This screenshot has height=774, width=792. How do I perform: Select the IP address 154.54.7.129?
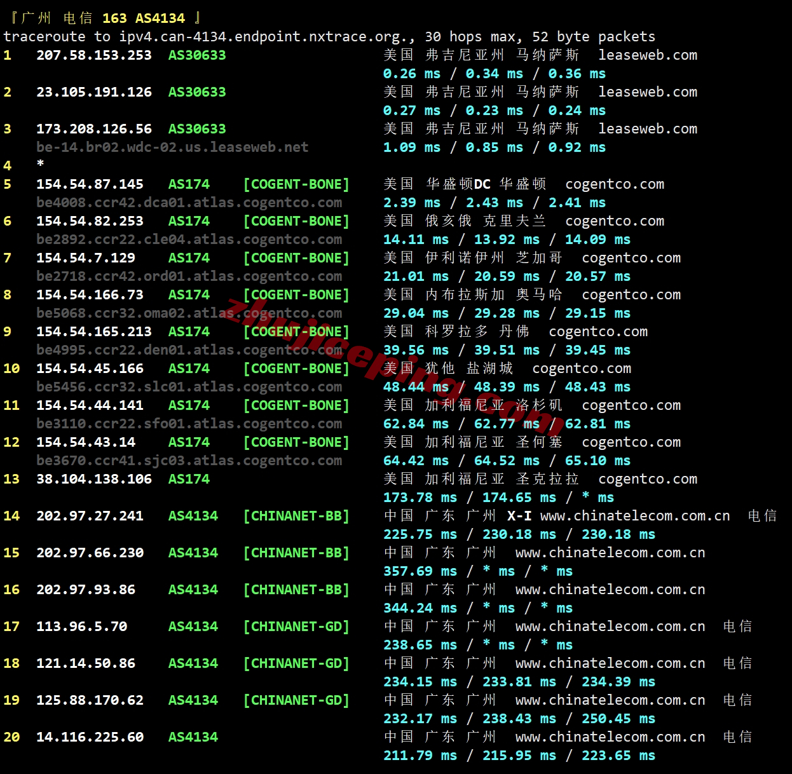pyautogui.click(x=86, y=258)
